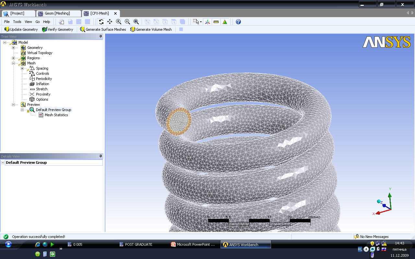The image size is (415, 259).
Task: Expand the Spacing tree node
Action: [x=22, y=68]
